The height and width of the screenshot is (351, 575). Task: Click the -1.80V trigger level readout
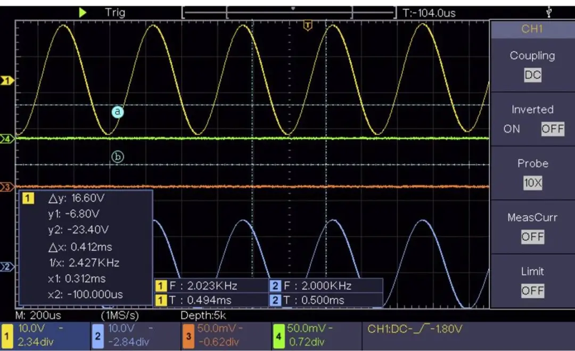[x=446, y=329]
